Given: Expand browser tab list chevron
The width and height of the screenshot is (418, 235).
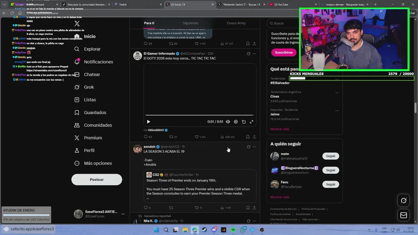Looking at the screenshot, I should 4,5.
